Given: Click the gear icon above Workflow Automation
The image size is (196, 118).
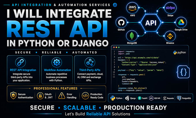Looking at the screenshot, I should pyautogui.click(x=56, y=62).
